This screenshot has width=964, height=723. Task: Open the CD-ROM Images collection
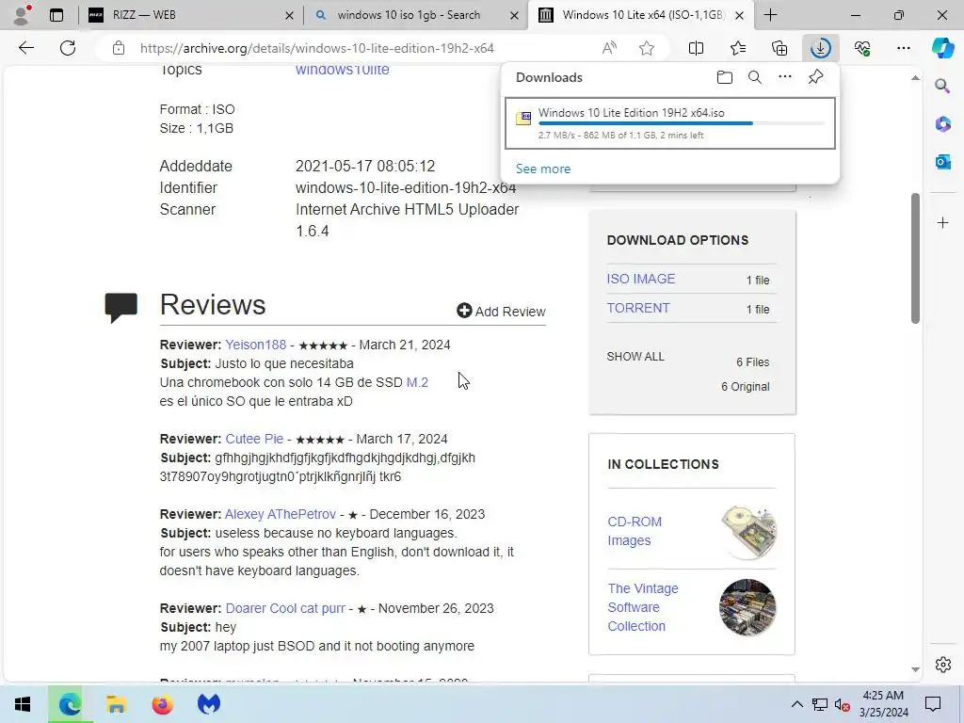(x=635, y=531)
